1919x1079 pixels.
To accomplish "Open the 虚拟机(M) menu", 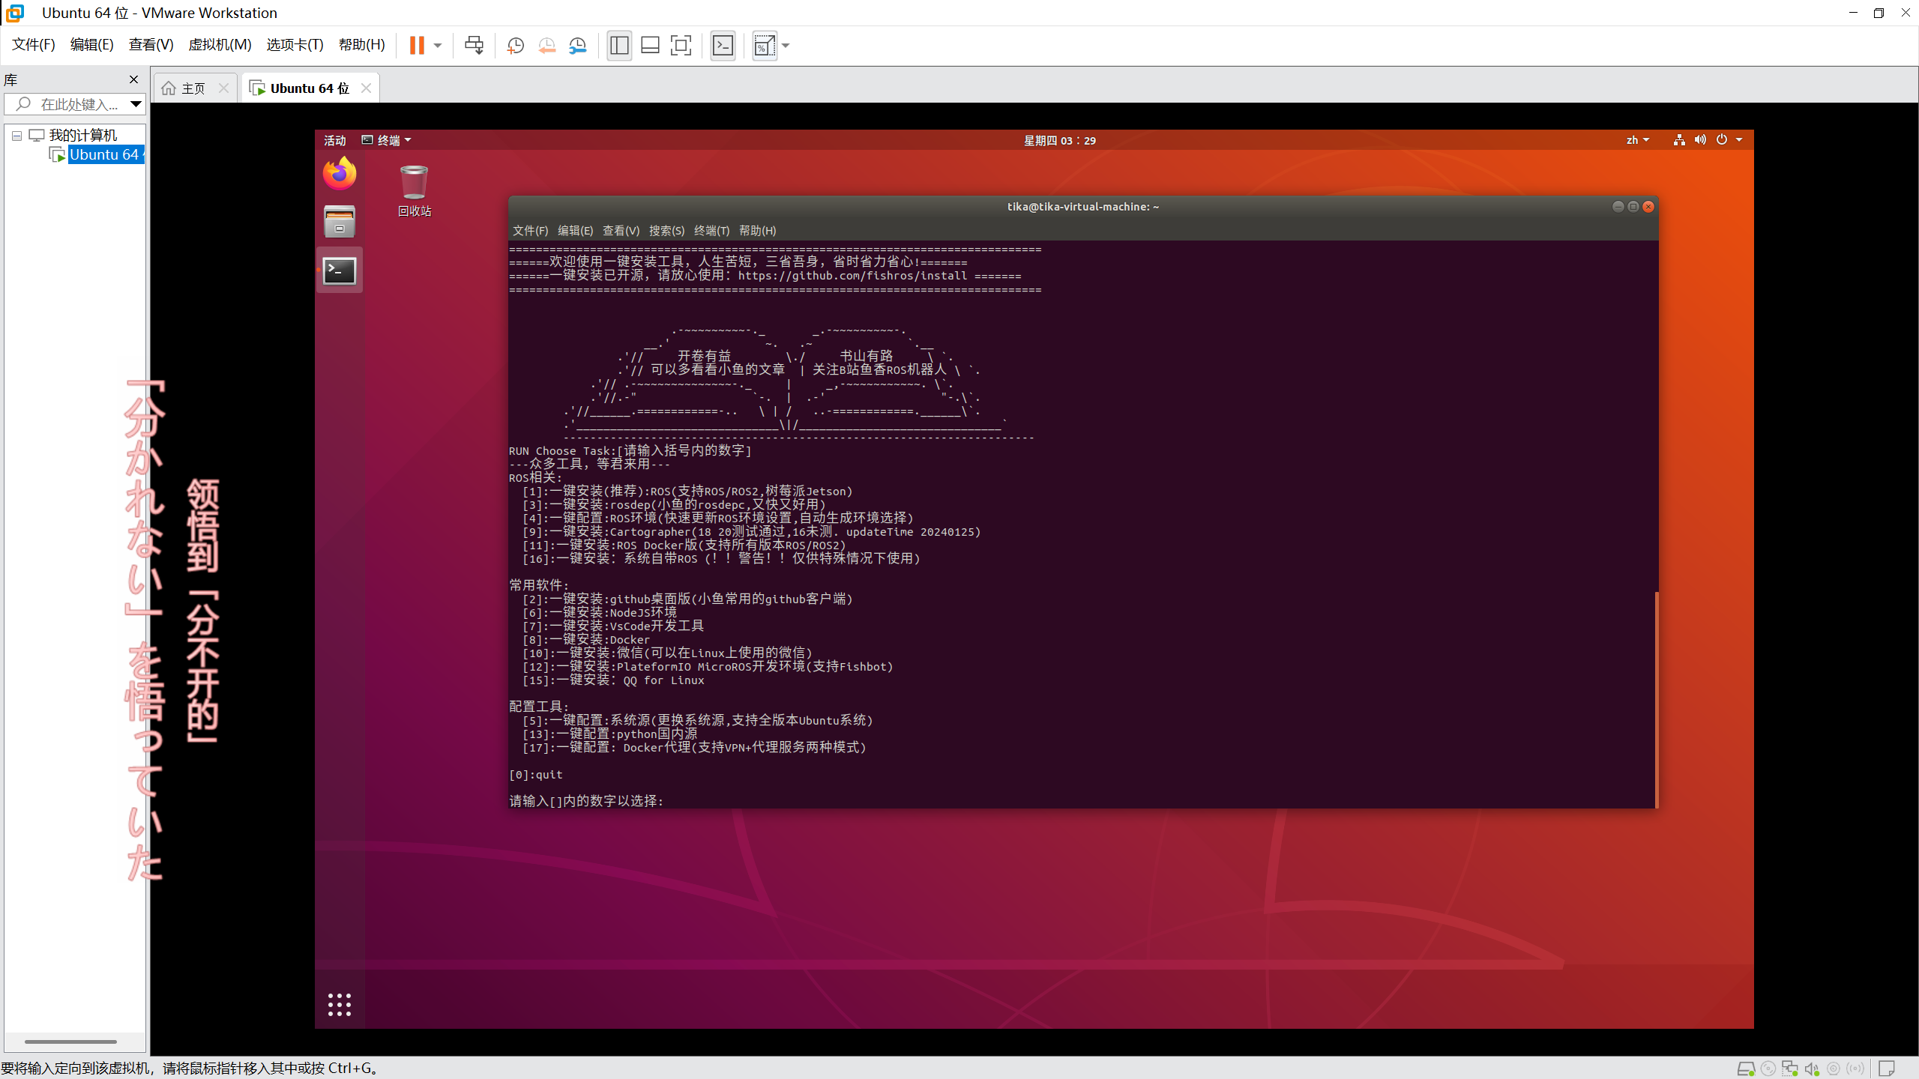I will (220, 45).
